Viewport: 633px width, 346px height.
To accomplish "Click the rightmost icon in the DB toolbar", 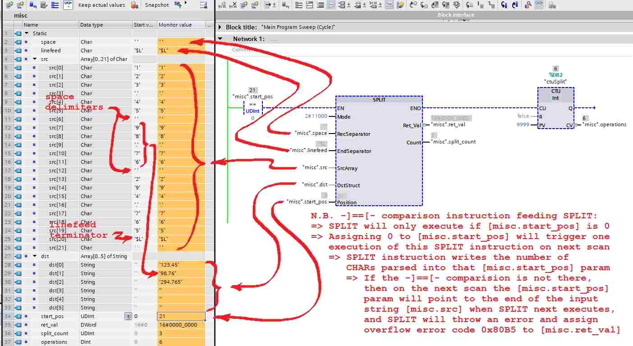I will coord(203,5).
